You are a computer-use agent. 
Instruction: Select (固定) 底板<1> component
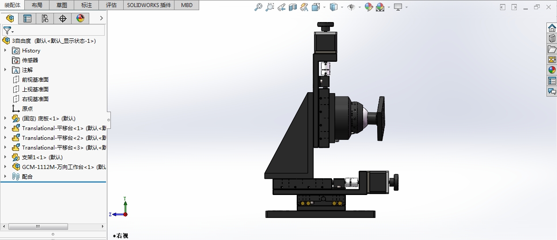(x=44, y=118)
